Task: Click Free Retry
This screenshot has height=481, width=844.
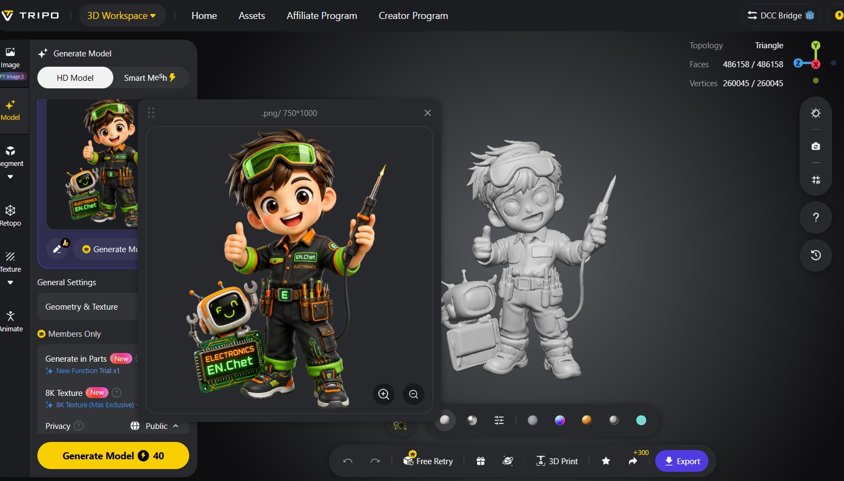Action: tap(428, 460)
